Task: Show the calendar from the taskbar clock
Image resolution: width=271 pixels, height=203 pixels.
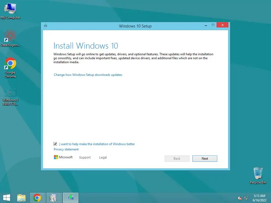Action: pos(259,198)
